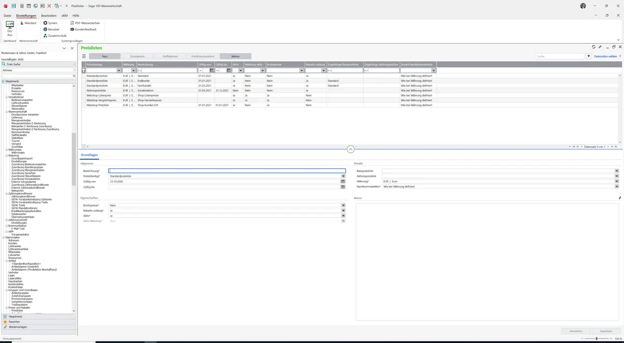Click the calendar icon in the quick access toolbar
Image resolution: width=624 pixels, height=343 pixels.
28,6
